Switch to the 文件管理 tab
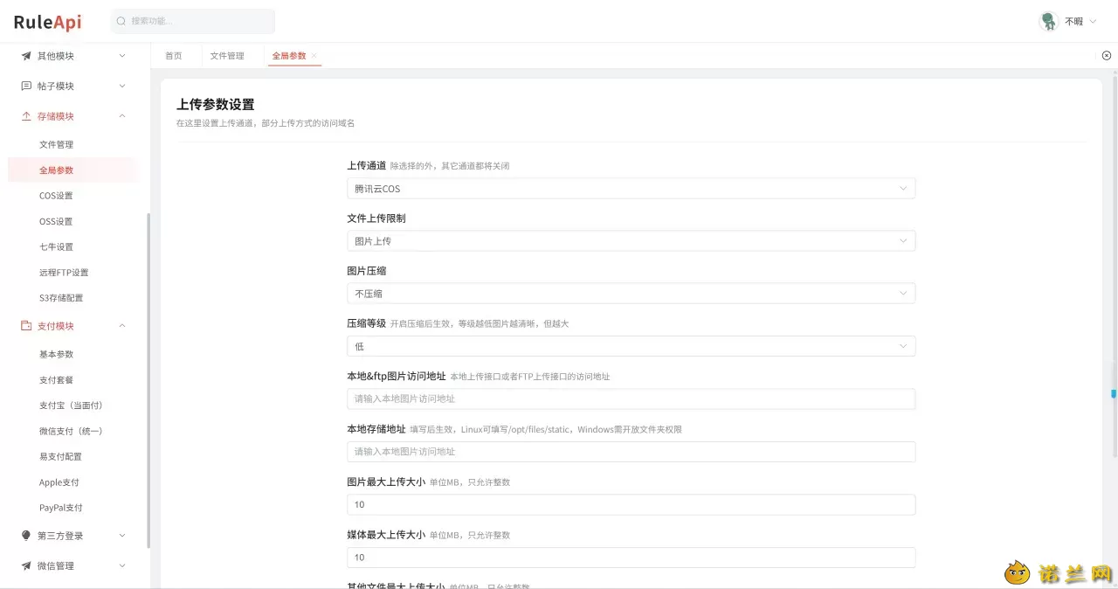The width and height of the screenshot is (1118, 589). [227, 56]
